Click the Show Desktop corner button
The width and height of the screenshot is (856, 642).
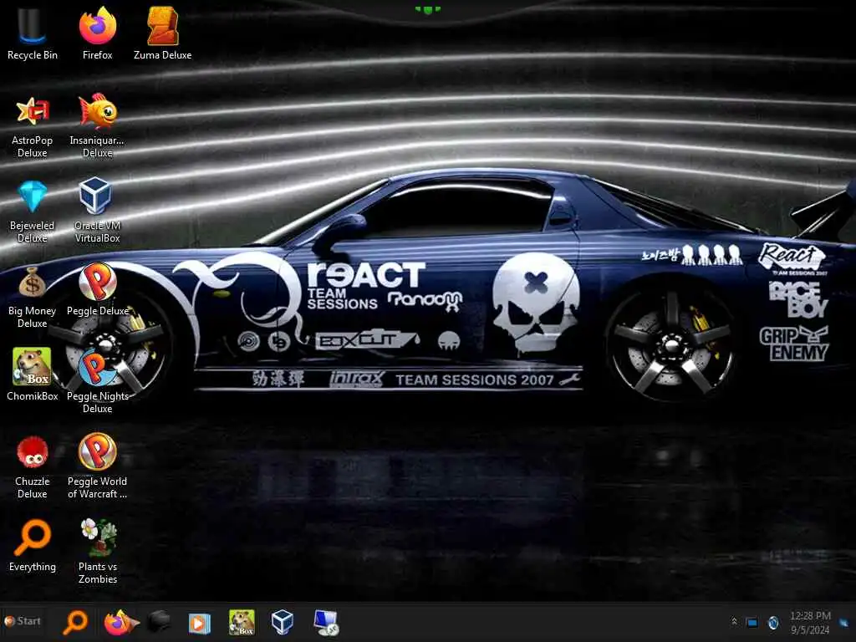tap(844, 623)
